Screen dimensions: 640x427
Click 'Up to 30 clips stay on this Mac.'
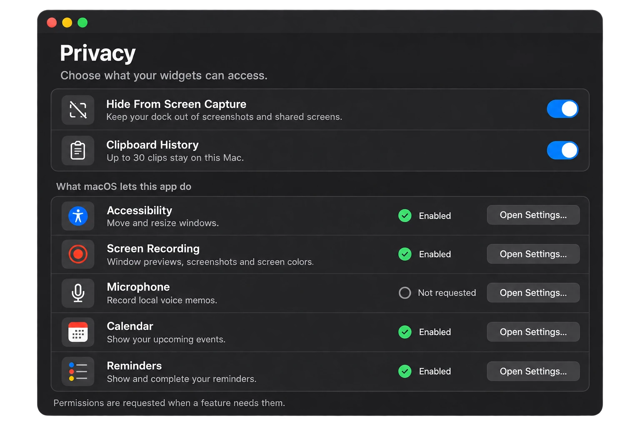point(175,158)
